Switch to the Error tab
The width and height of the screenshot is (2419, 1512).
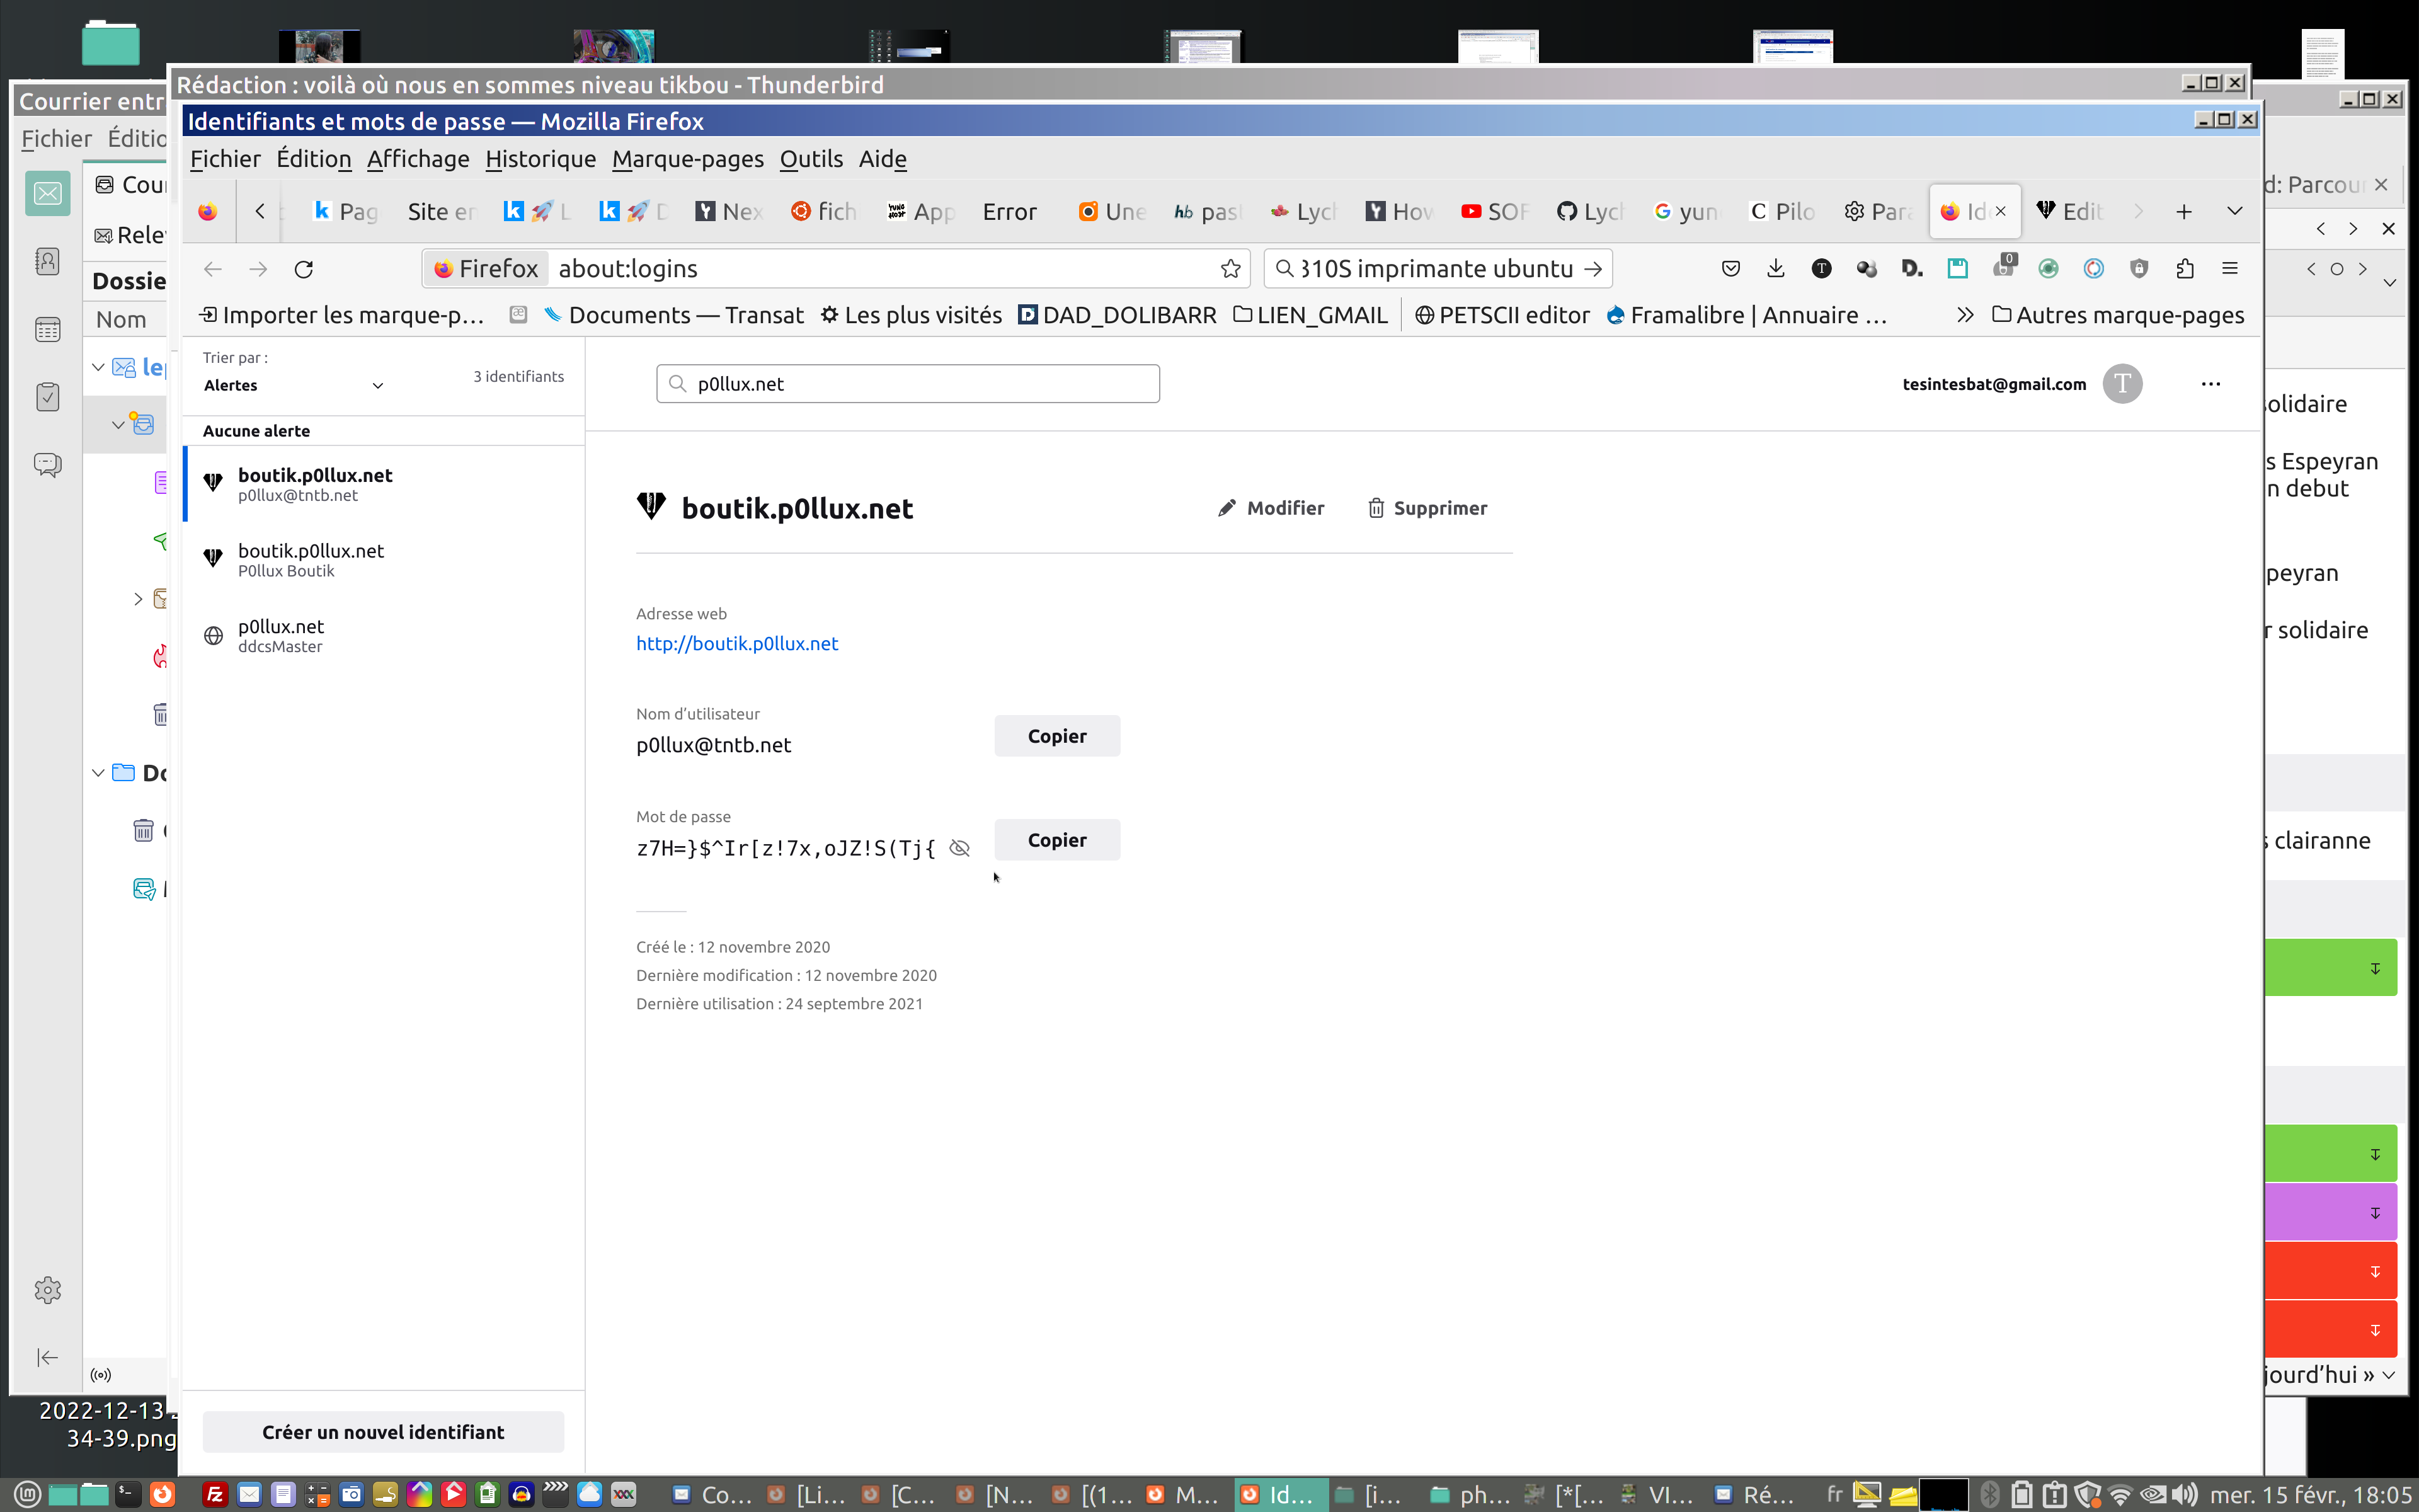(x=1010, y=211)
